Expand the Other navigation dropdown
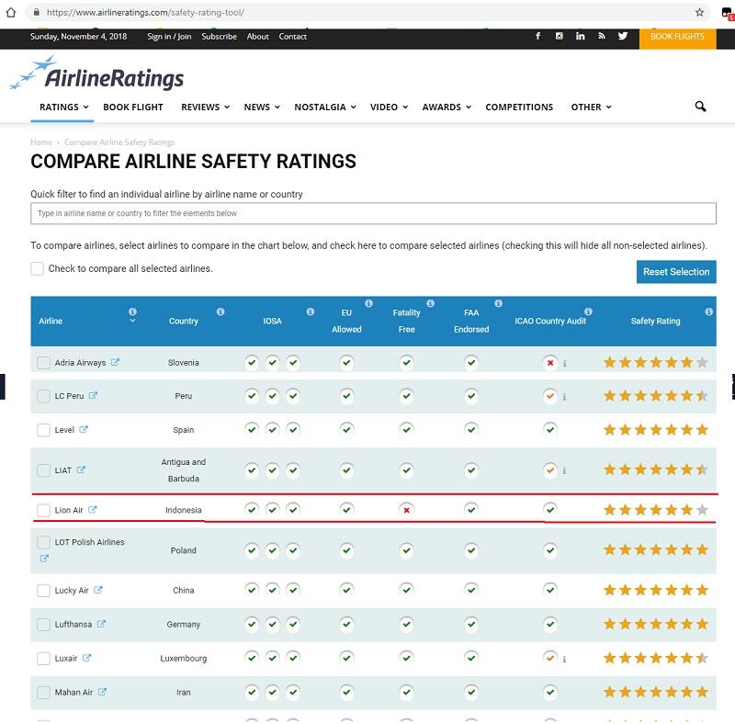The image size is (735, 724). tap(591, 107)
